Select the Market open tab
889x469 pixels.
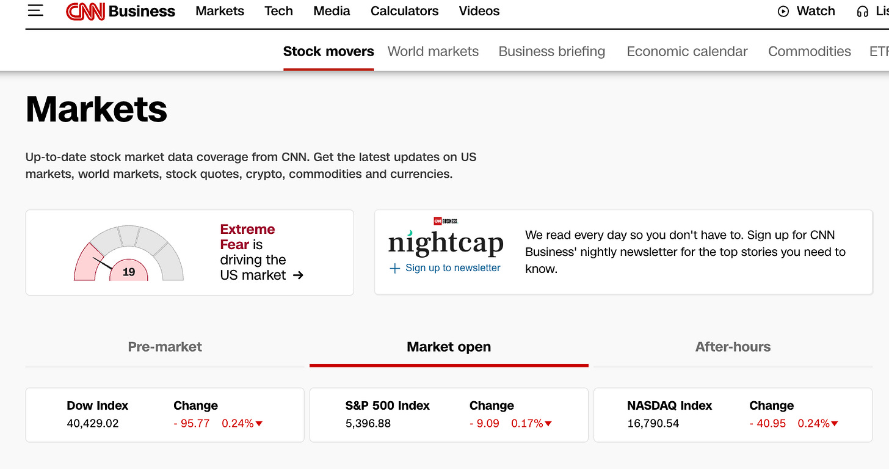point(449,347)
